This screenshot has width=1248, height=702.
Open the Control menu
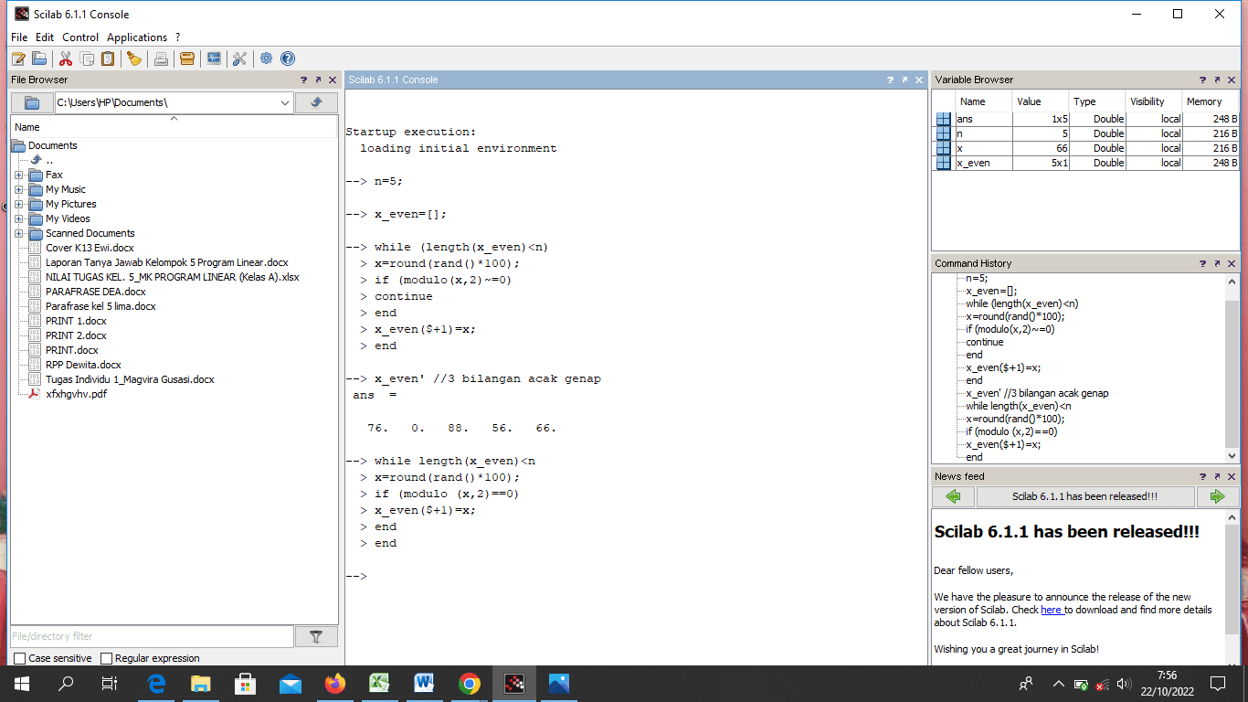pos(80,37)
